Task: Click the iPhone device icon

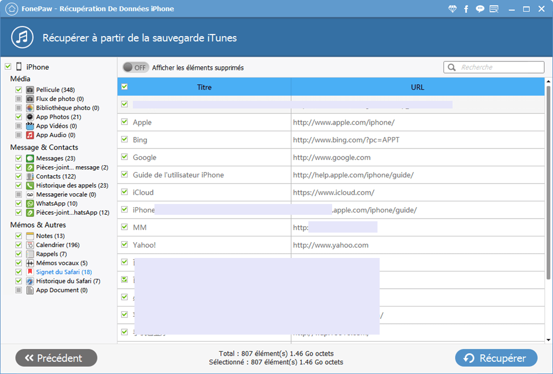Action: (19, 66)
